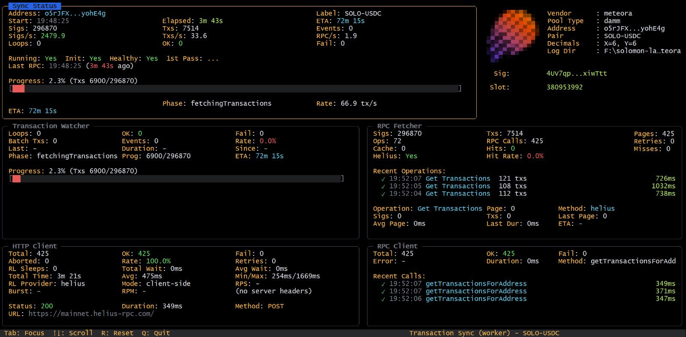
Task: Click the checkmark beside 19:52:06 getTransactionsForAddress
Action: click(x=383, y=299)
